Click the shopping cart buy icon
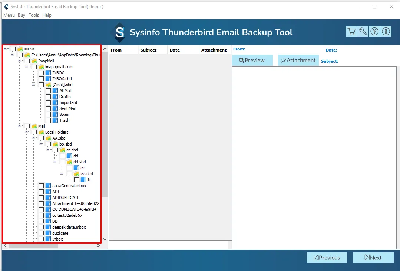 point(351,32)
